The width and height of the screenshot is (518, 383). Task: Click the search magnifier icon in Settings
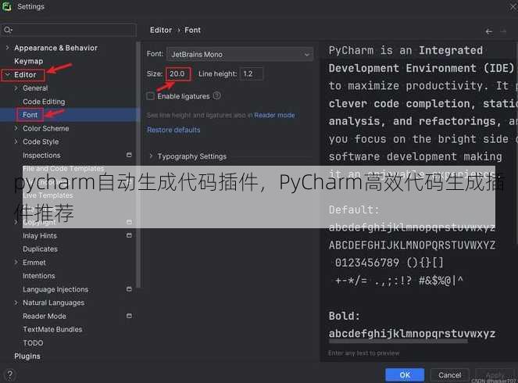[8, 30]
